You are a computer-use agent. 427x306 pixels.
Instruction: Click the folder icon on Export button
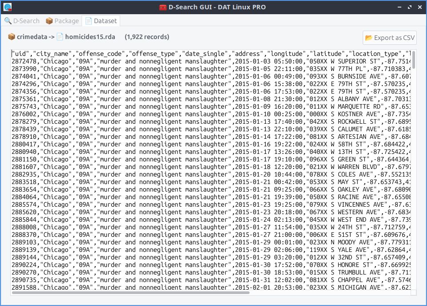[x=369, y=38]
